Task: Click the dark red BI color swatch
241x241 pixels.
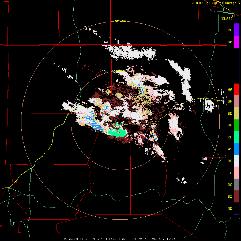Action: pyautogui.click(x=236, y=197)
